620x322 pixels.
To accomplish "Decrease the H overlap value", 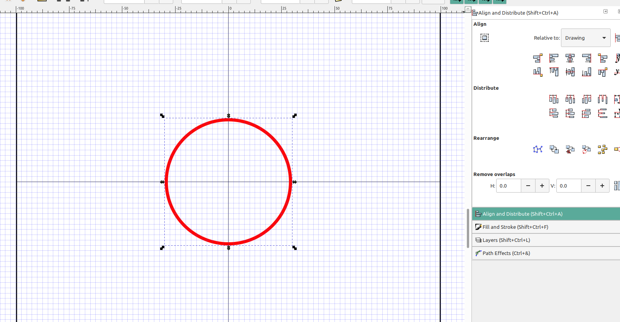I will tap(528, 186).
